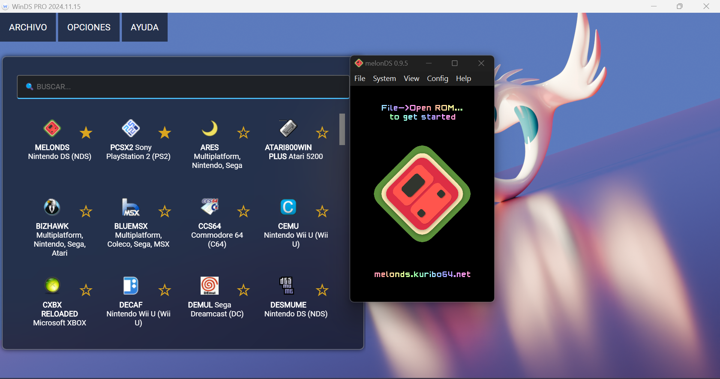Click the PCSX2 Sony PlayStation 2 label
The width and height of the screenshot is (720, 379).
click(138, 152)
